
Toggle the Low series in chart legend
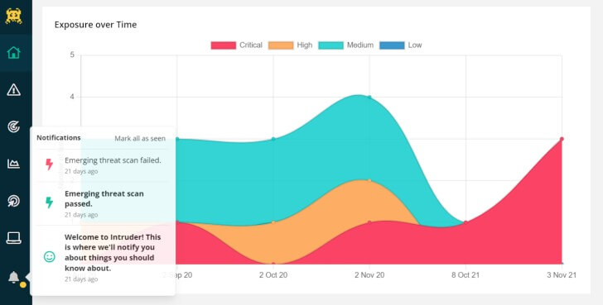[401, 45]
